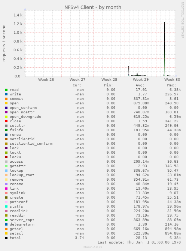This screenshot has width=186, height=251.
Task: Click the open_downgrade legend label
Action: point(25,117)
